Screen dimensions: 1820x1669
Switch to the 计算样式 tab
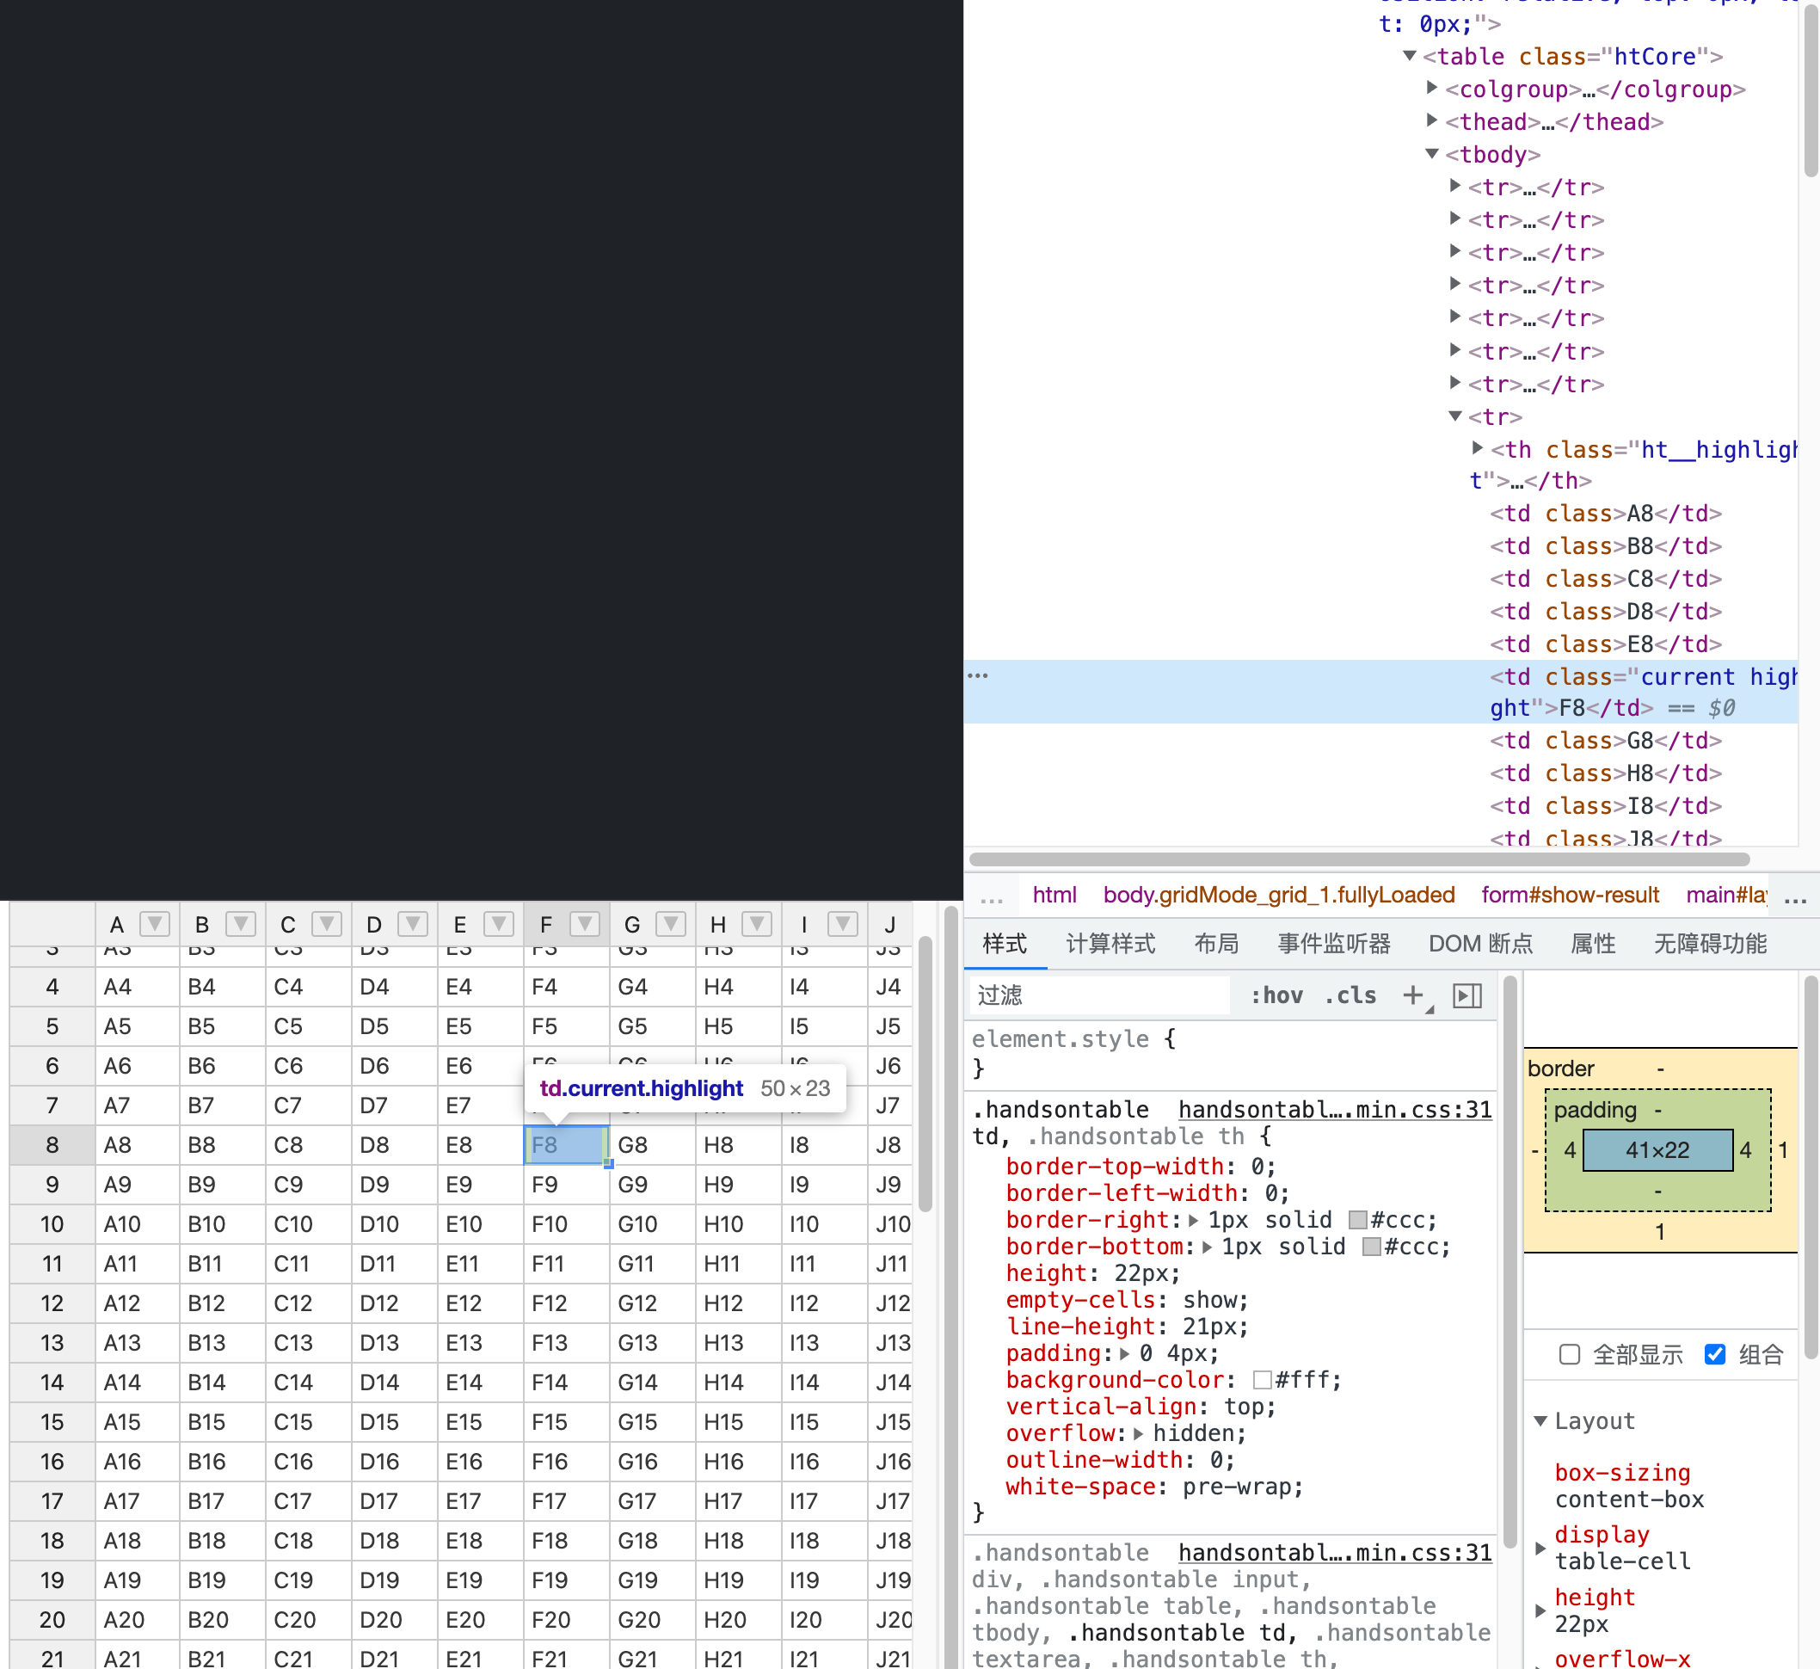tap(1110, 943)
